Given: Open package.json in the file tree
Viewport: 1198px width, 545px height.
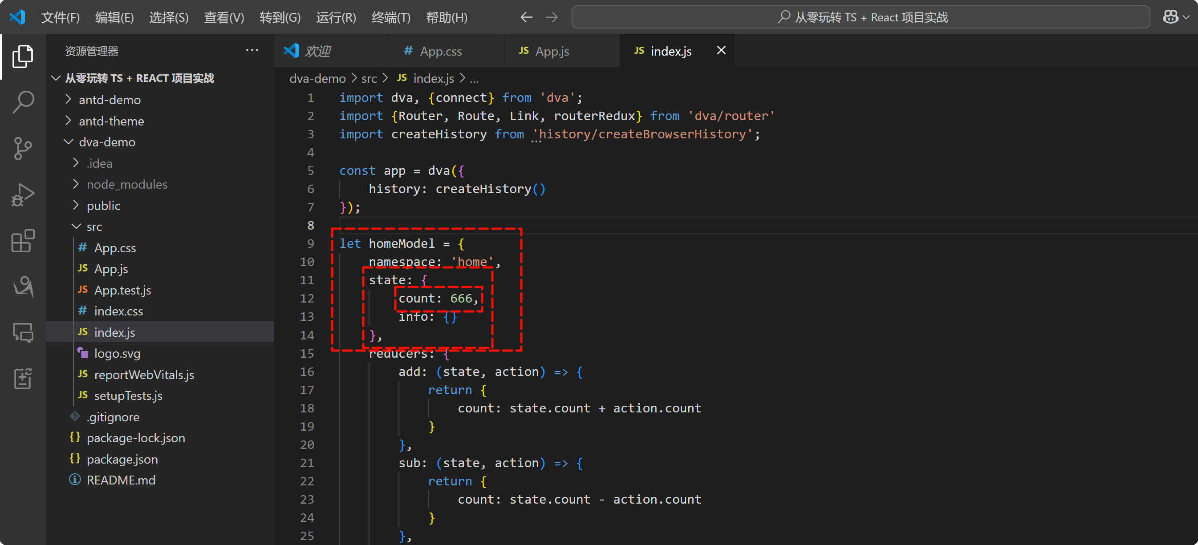Looking at the screenshot, I should pyautogui.click(x=122, y=459).
